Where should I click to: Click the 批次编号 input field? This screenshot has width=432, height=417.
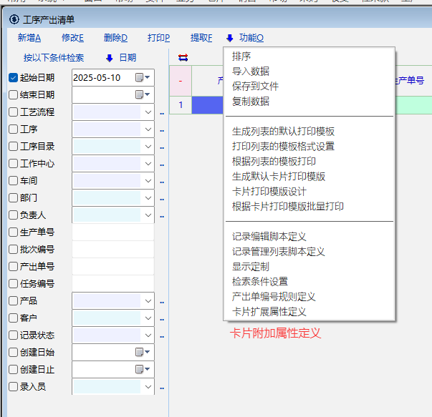point(112,249)
